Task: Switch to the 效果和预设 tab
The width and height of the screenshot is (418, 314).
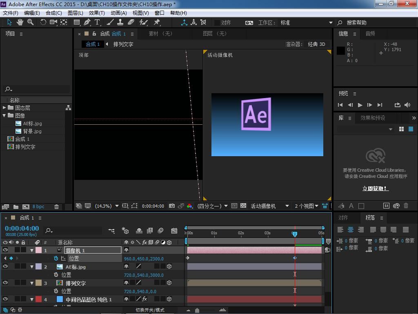Action: 373,118
